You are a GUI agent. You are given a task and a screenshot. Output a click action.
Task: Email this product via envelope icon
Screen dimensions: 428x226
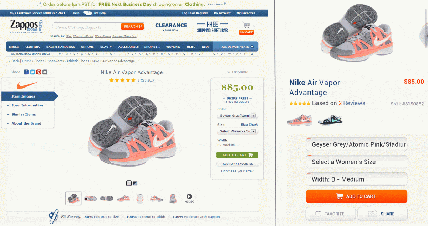point(45,72)
